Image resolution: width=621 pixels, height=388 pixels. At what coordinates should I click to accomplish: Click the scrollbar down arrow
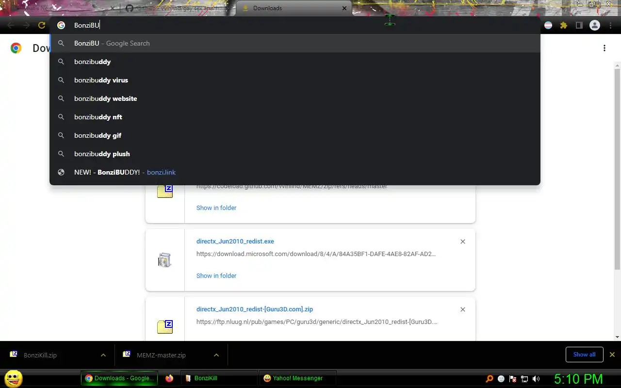click(x=617, y=337)
